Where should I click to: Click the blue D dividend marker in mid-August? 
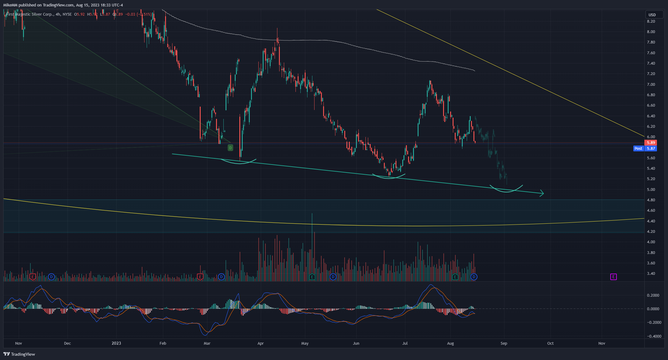(x=474, y=277)
